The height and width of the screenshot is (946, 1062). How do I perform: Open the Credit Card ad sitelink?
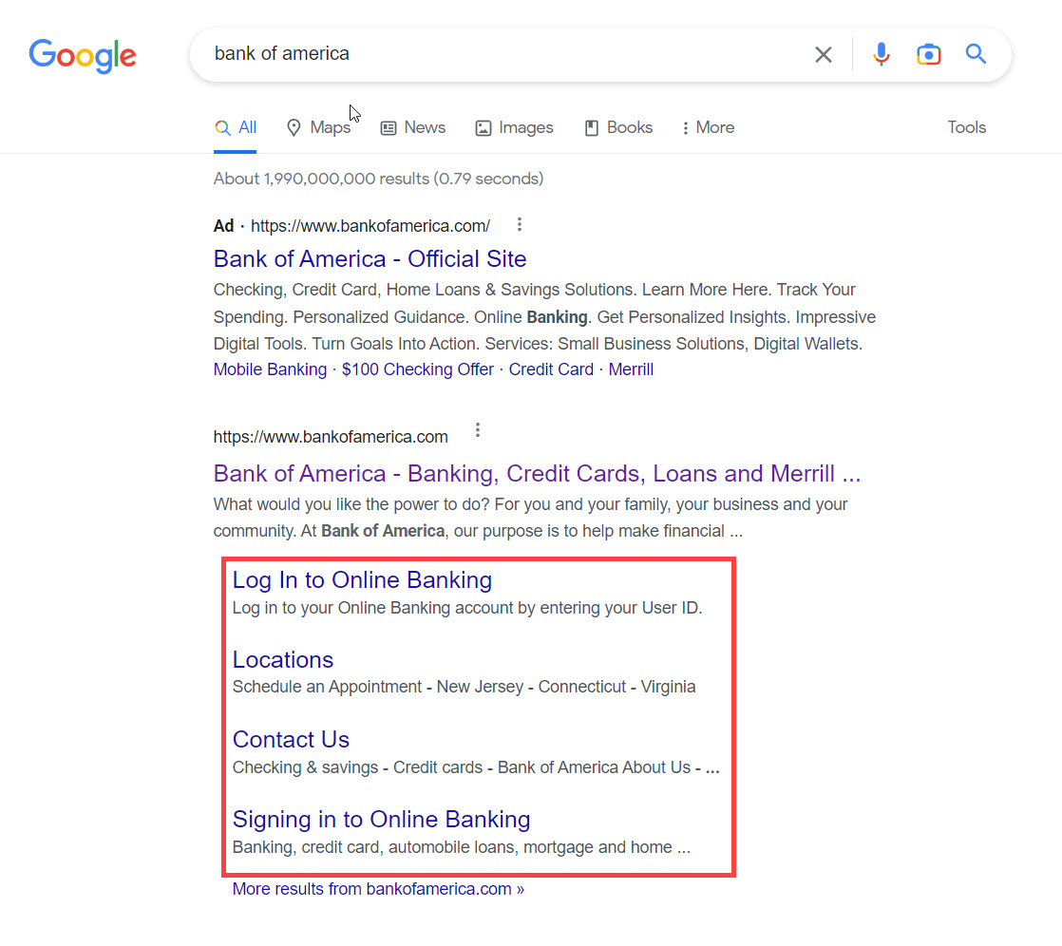(x=551, y=369)
